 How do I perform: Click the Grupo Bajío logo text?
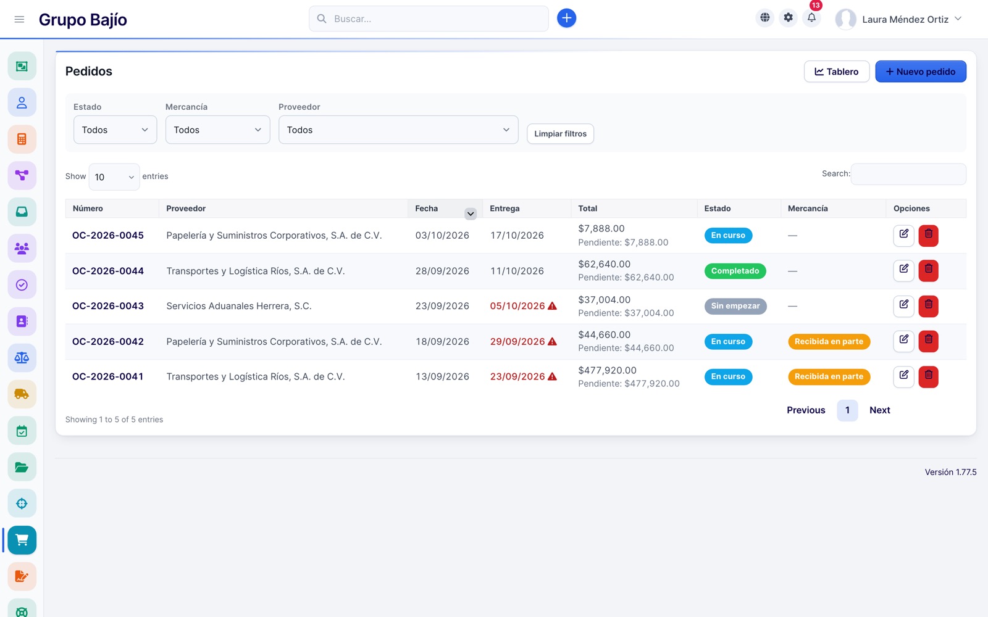click(83, 20)
